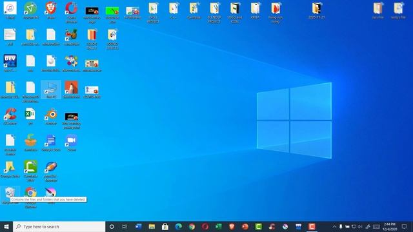Select the Dev-C++ desktop shortcut
413x232 pixels.
pos(10,63)
